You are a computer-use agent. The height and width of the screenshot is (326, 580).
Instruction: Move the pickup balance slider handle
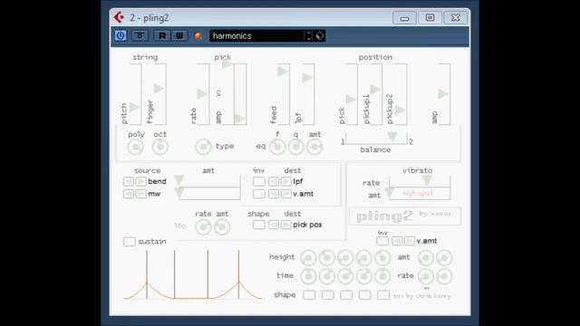(x=392, y=138)
